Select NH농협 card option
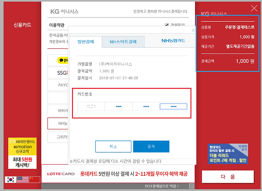Image resolution: width=262 pixels, height=191 pixels. [58, 123]
